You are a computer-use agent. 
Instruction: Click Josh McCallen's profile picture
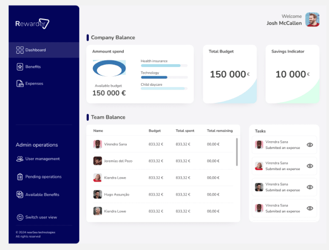pyautogui.click(x=312, y=19)
